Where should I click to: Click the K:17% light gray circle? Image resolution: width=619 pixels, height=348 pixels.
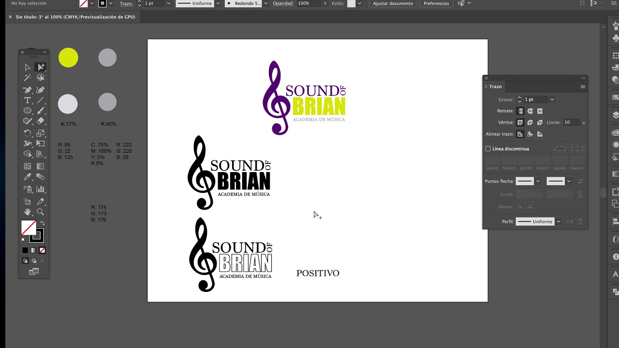(x=68, y=104)
